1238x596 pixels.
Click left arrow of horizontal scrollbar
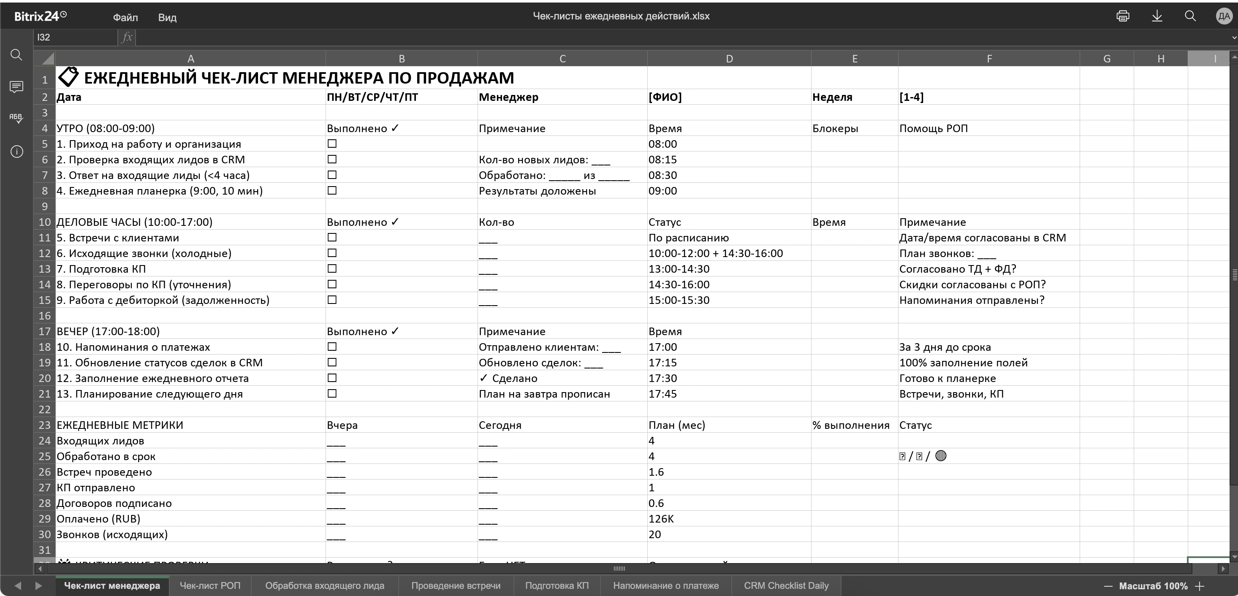pos(41,569)
